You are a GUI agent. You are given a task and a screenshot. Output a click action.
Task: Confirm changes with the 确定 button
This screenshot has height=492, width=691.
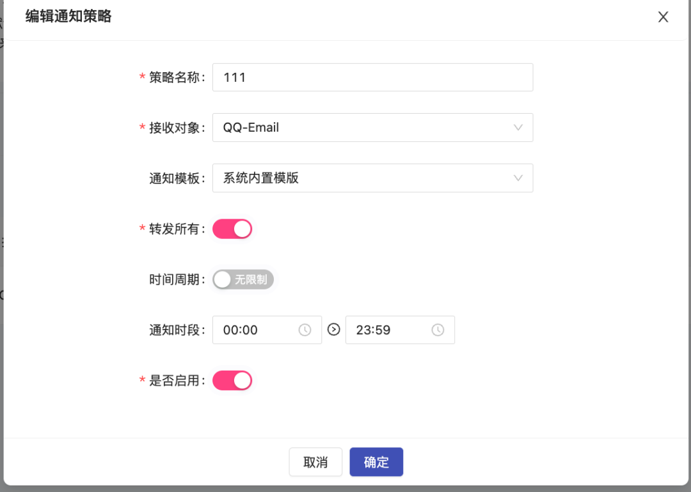coord(376,462)
